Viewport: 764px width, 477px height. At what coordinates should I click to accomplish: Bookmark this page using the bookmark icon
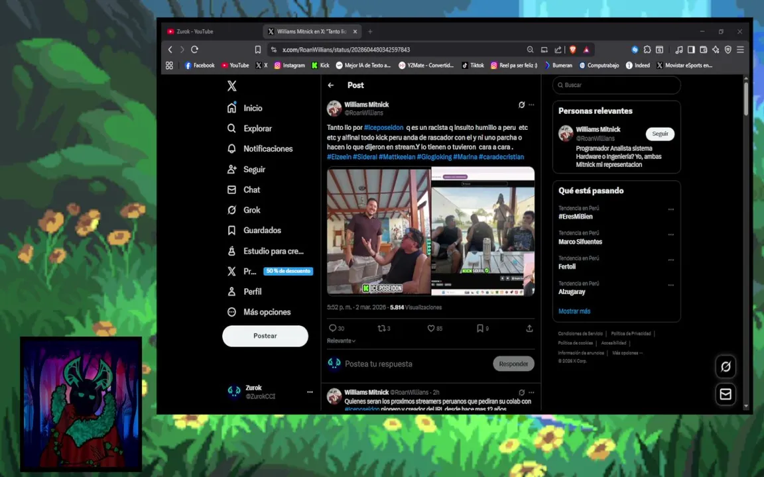258,50
